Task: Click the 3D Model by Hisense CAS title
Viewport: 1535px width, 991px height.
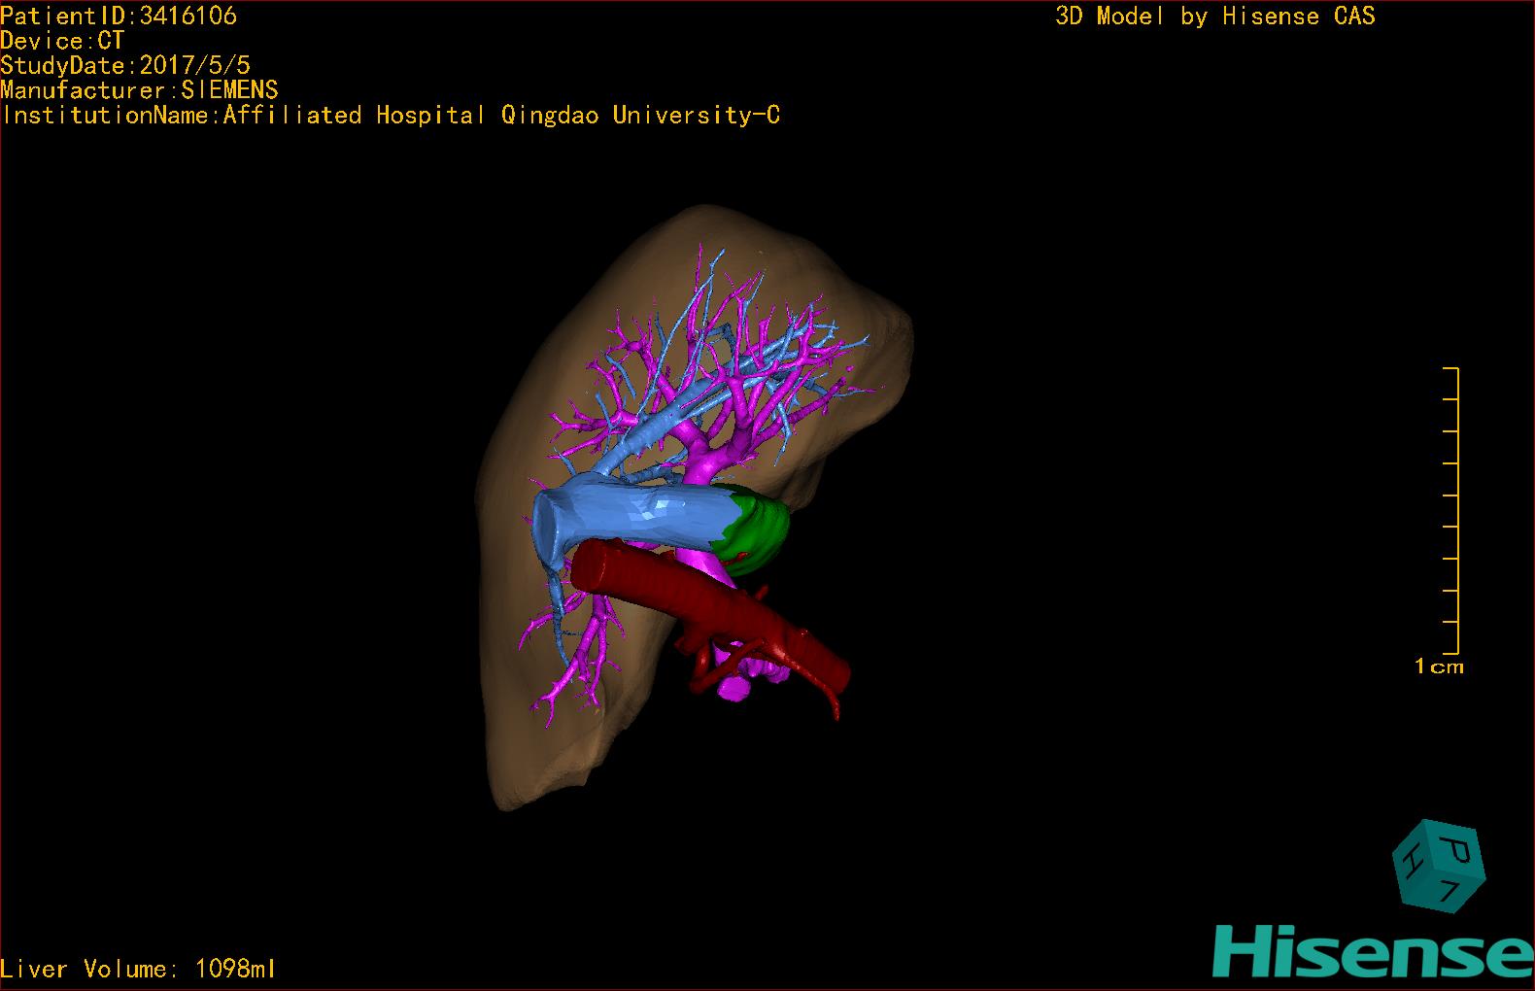Action: point(1214,16)
